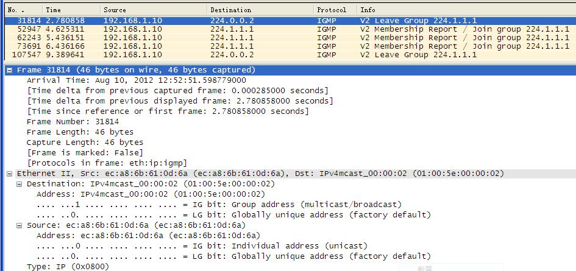Collapse the Destination IPv4mcast subtree
Screen dimensions: 576x271
(20, 184)
